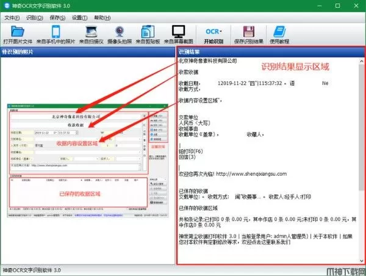Viewport: 366px width, 276px height.
Task: Close the OCR software window
Action: 356,5
